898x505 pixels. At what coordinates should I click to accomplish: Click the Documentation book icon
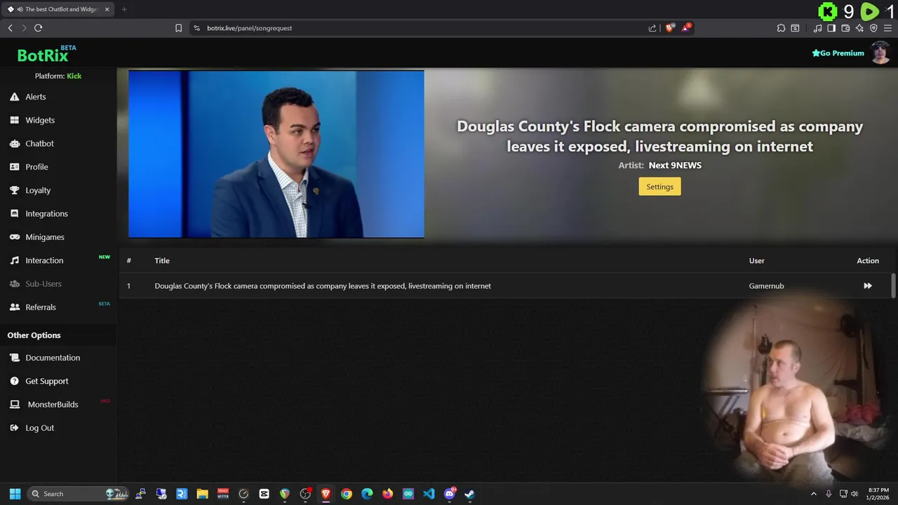coord(14,358)
